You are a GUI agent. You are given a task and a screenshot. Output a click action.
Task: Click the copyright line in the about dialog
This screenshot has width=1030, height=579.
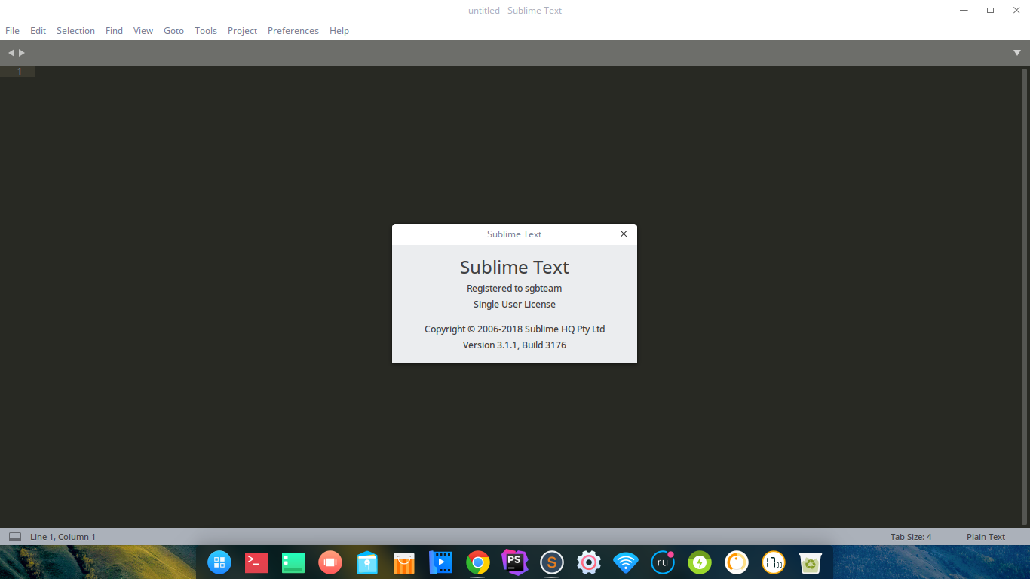pos(514,329)
